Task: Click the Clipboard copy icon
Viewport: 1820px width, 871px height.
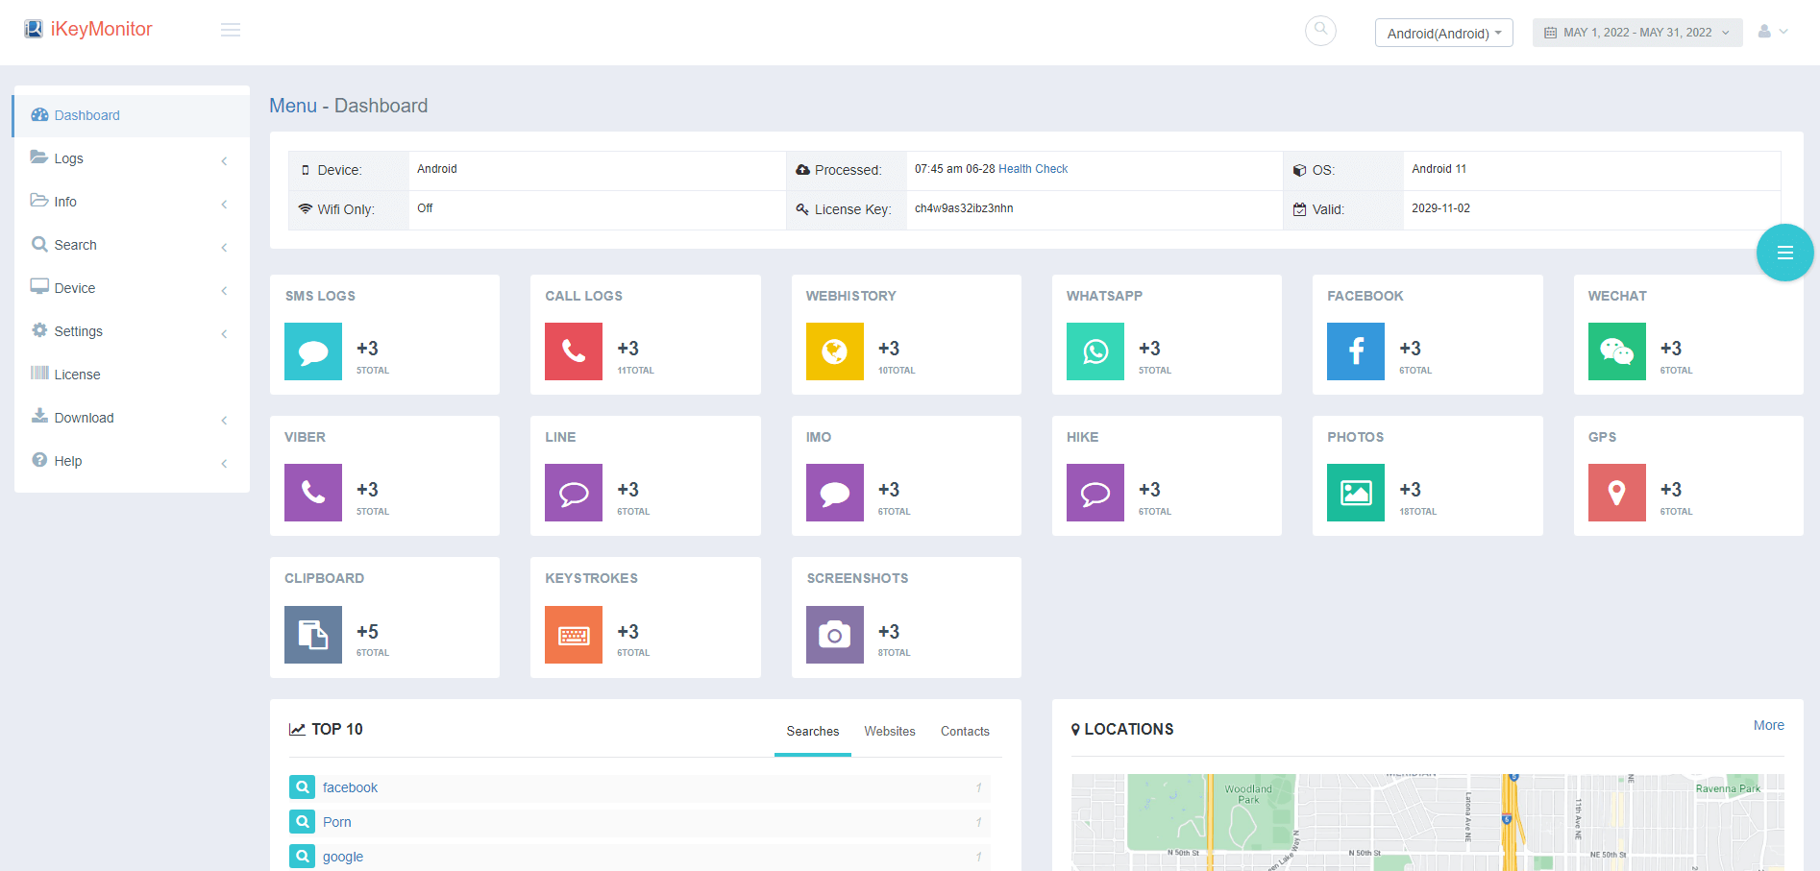Action: 313,635
